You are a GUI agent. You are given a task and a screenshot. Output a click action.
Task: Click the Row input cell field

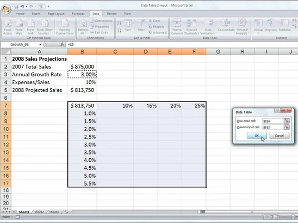coord(273,121)
